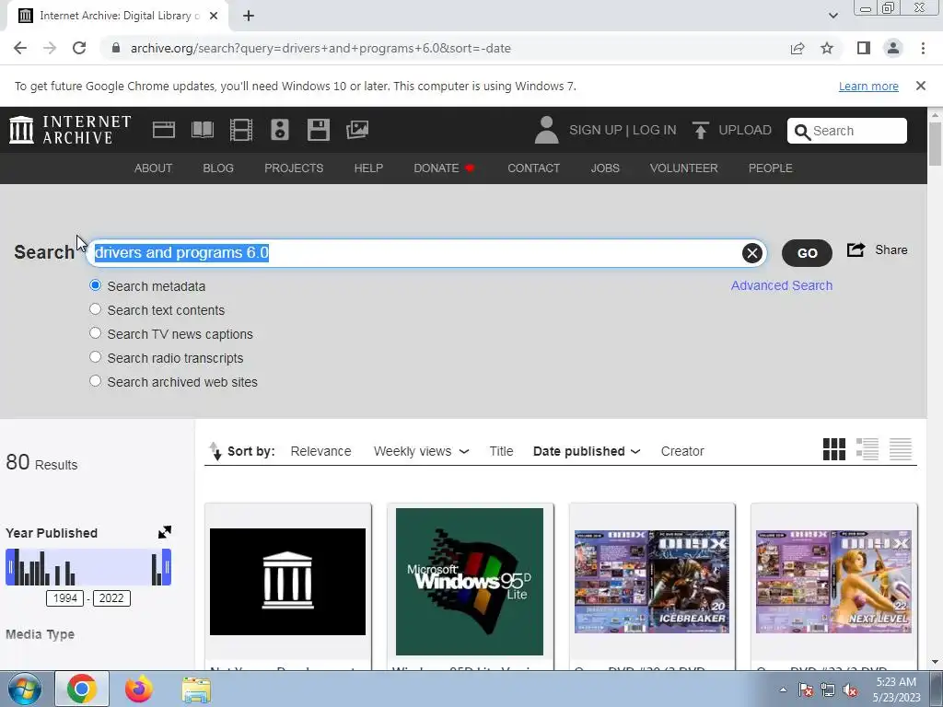Click Learn more about Chrome updates
Image resolution: width=943 pixels, height=707 pixels.
[x=868, y=86]
